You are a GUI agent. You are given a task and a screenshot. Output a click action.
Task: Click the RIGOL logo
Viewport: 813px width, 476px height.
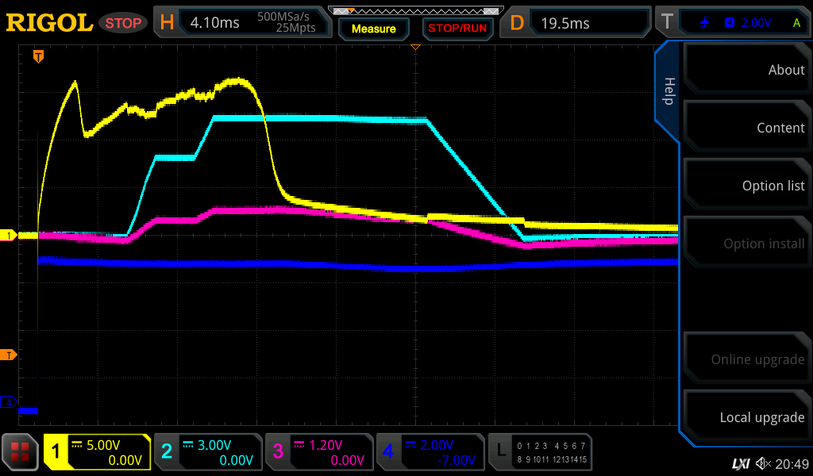[x=49, y=23]
